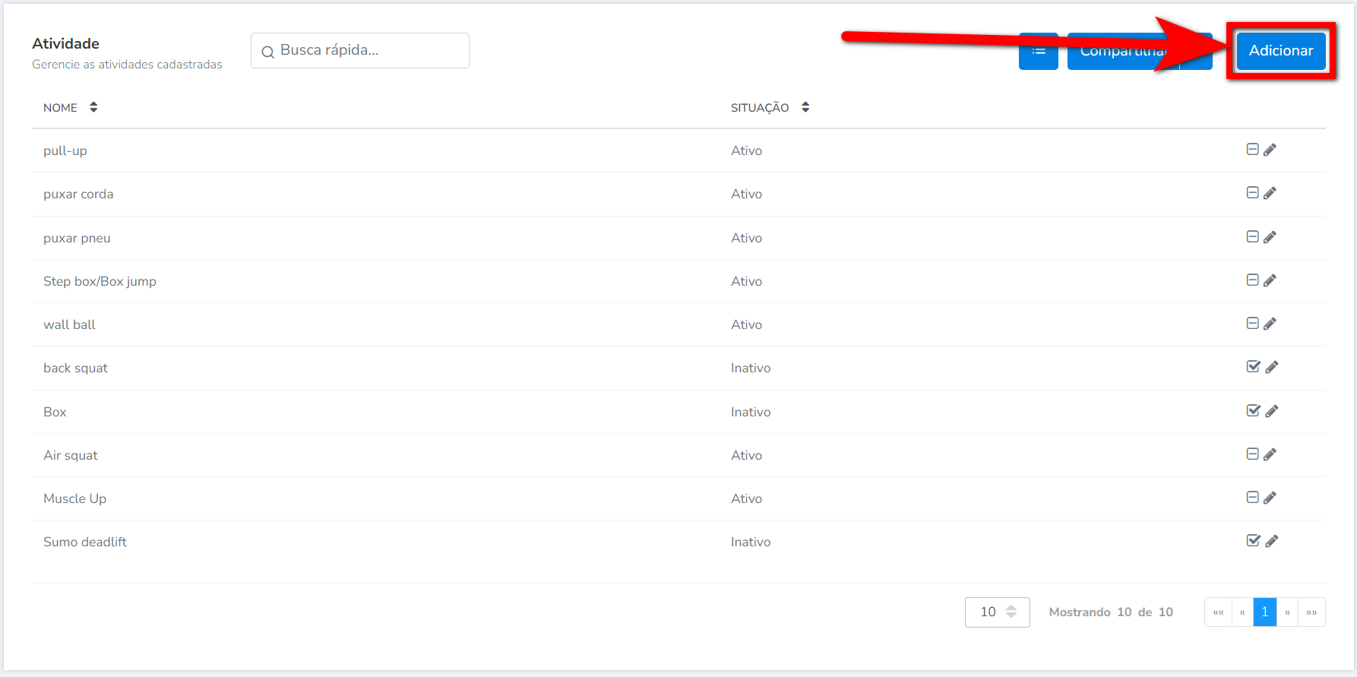Activate the Sumo deadlift activity
The width and height of the screenshot is (1357, 677).
(1254, 541)
